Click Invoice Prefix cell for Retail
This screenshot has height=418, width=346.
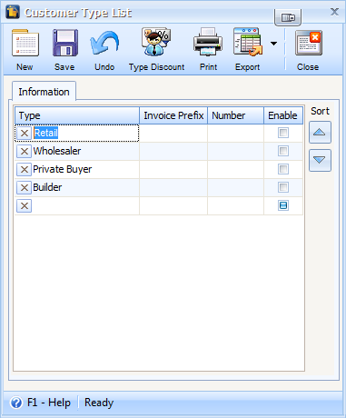pyautogui.click(x=173, y=133)
